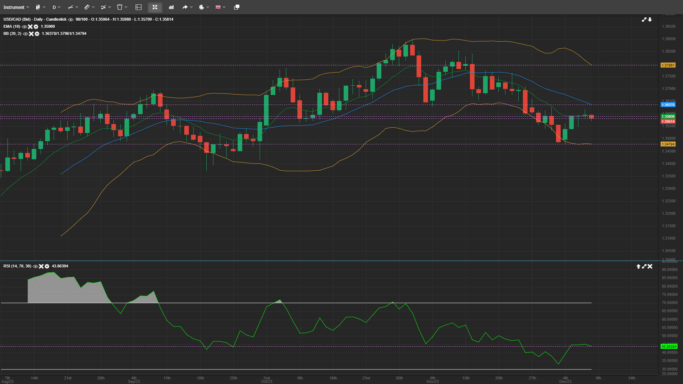Close the RSI pane

point(650,266)
